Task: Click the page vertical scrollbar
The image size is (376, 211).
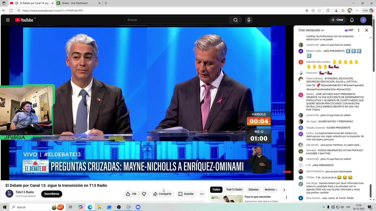Action: (x=374, y=45)
